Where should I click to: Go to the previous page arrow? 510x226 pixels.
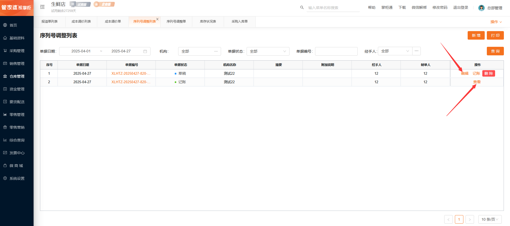point(448,219)
